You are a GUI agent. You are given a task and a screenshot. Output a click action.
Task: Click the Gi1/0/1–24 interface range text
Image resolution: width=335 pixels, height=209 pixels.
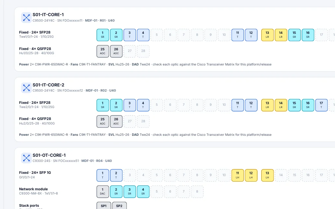27,177
